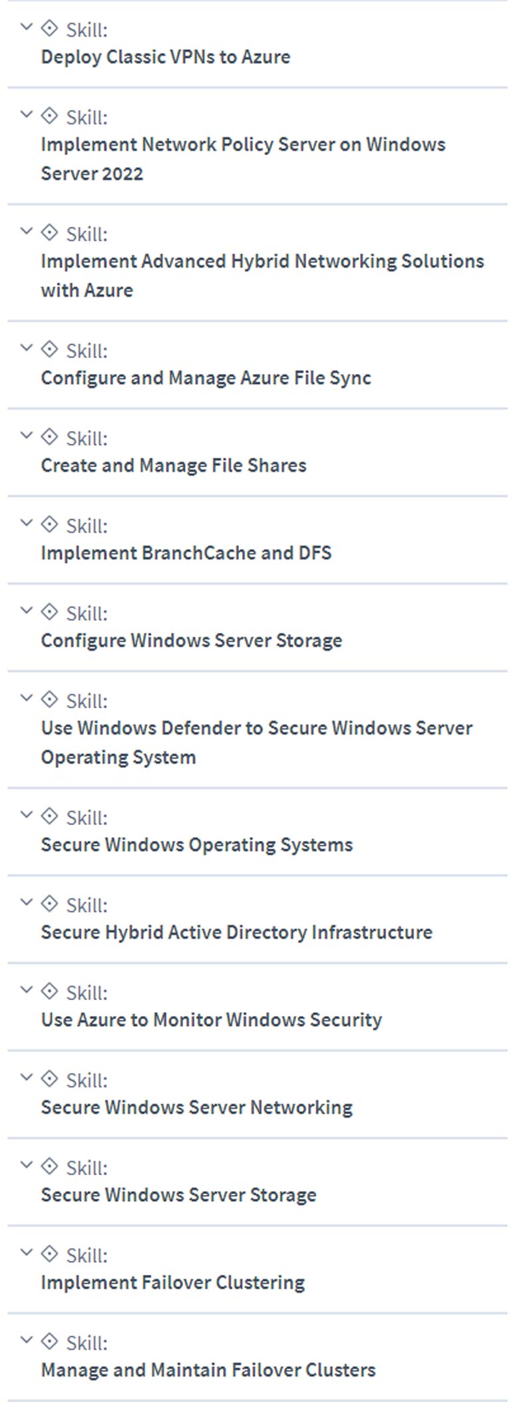The height and width of the screenshot is (1402, 519).
Task: Expand the Secure Windows Operating Systems chevron
Action: point(27,815)
